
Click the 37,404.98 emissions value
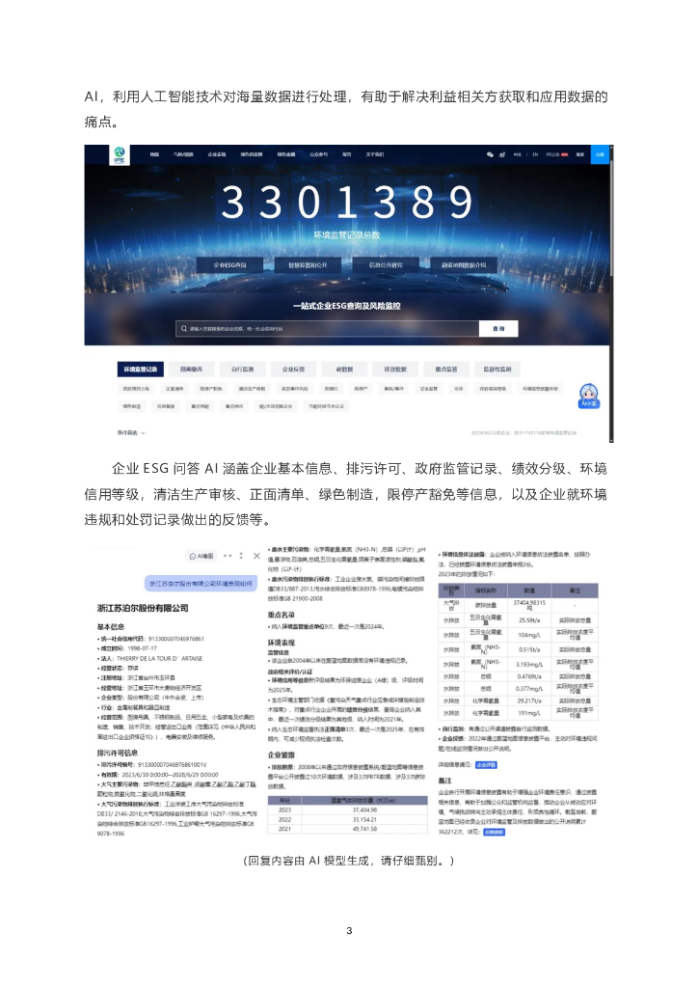365,810
